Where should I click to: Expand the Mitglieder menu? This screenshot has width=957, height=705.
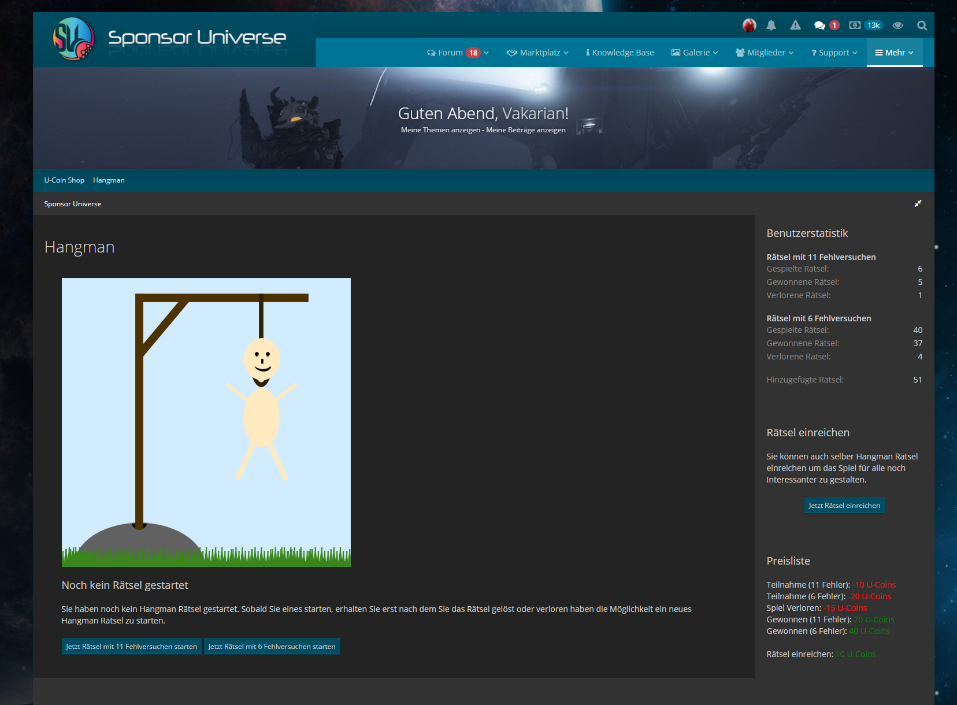tap(765, 53)
